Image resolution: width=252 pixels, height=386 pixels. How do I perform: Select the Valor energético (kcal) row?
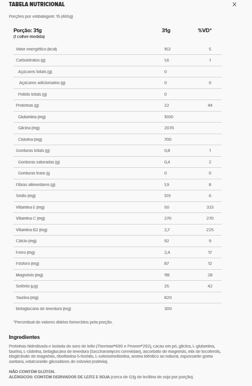tap(118, 49)
